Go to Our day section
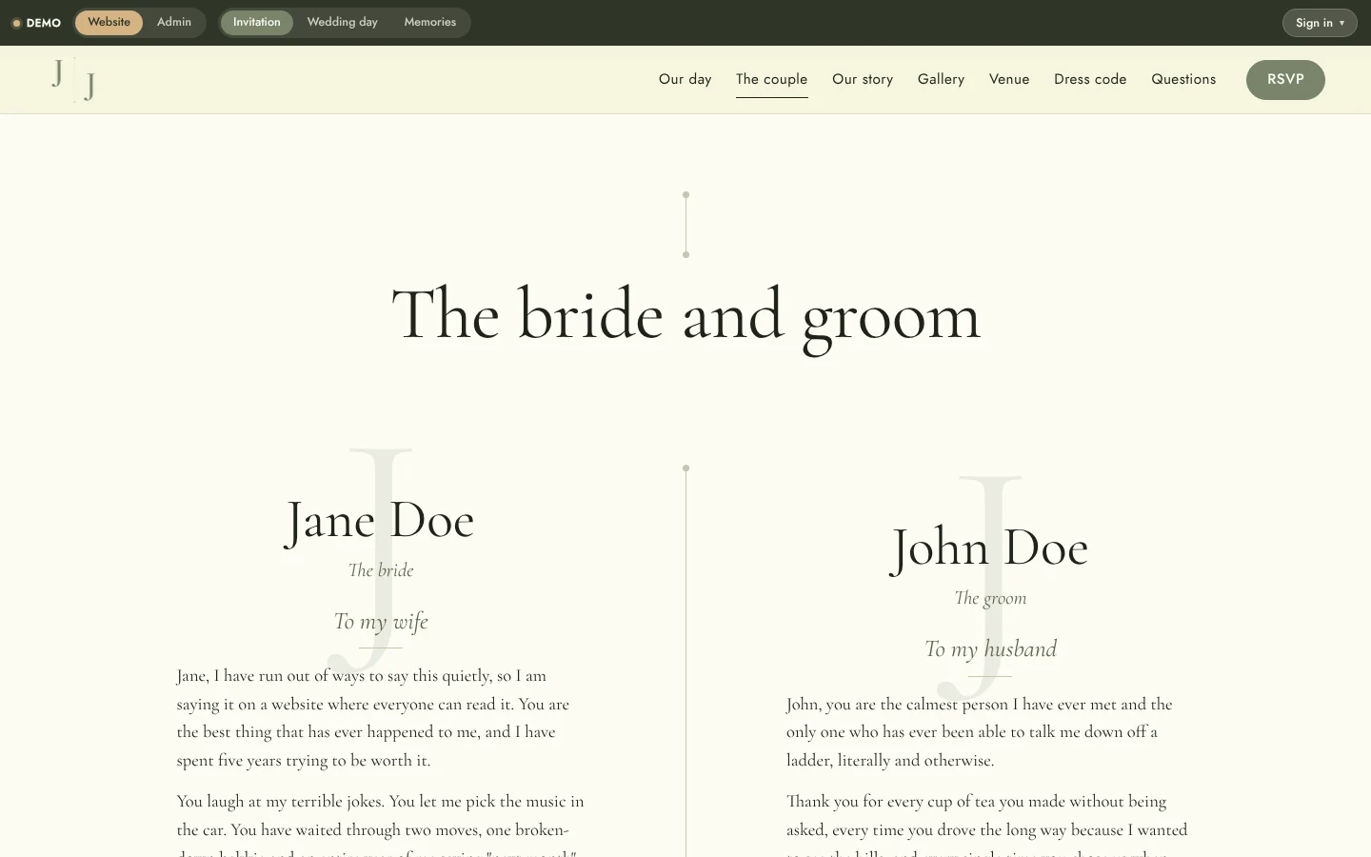This screenshot has height=857, width=1371. pos(685,79)
